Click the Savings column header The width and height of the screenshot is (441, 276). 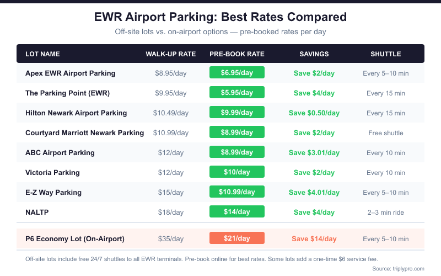[x=314, y=54]
